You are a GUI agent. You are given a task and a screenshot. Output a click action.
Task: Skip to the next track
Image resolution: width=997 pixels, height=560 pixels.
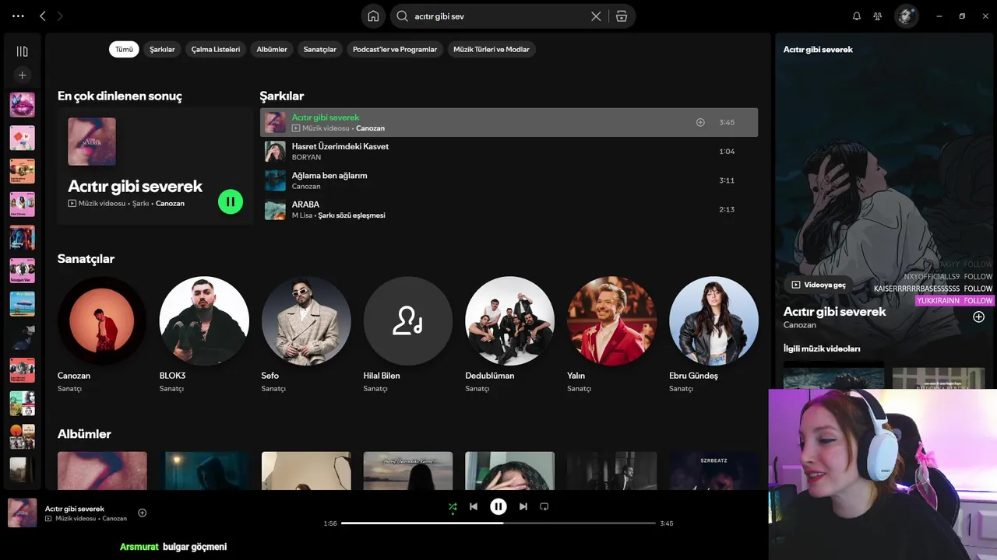coord(523,506)
